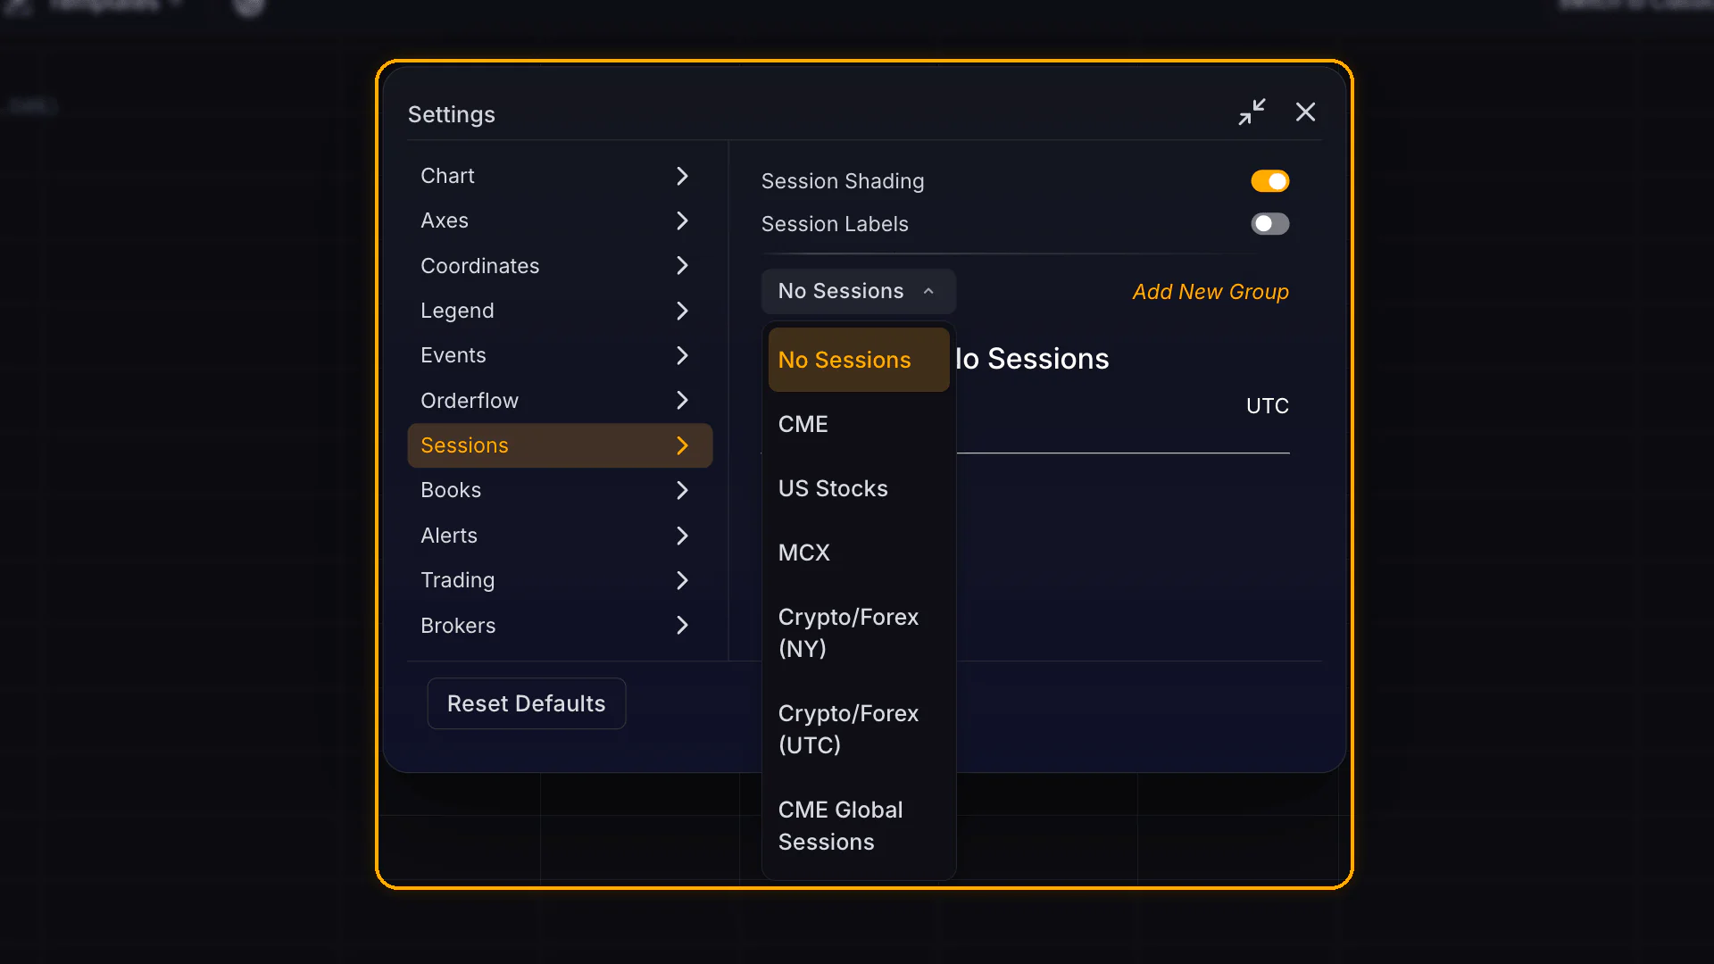The image size is (1714, 964).
Task: Choose CME from the sessions list
Action: [859, 424]
